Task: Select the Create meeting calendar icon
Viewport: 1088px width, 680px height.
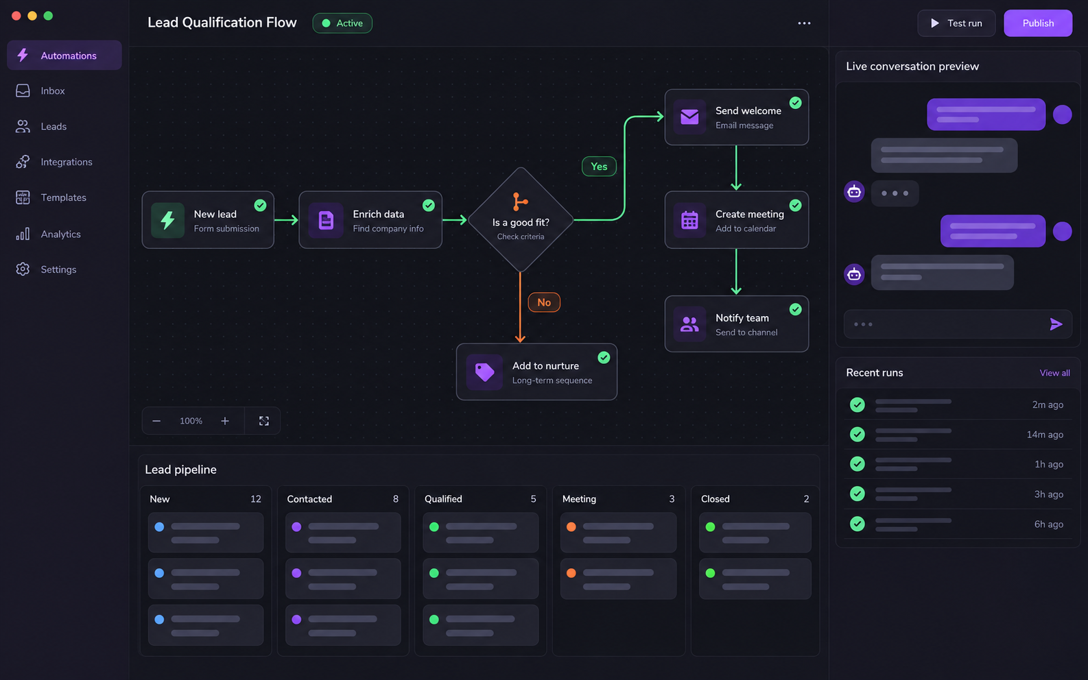Action: coord(689,220)
